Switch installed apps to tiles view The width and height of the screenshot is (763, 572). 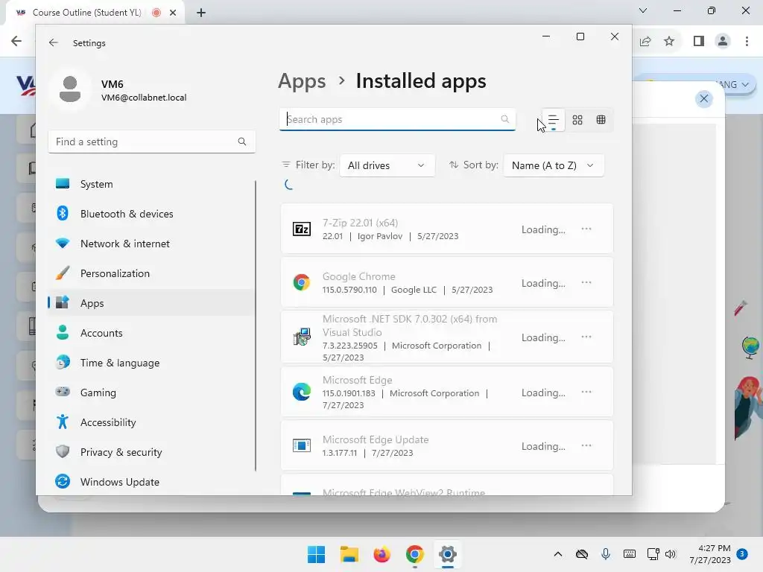[601, 120]
